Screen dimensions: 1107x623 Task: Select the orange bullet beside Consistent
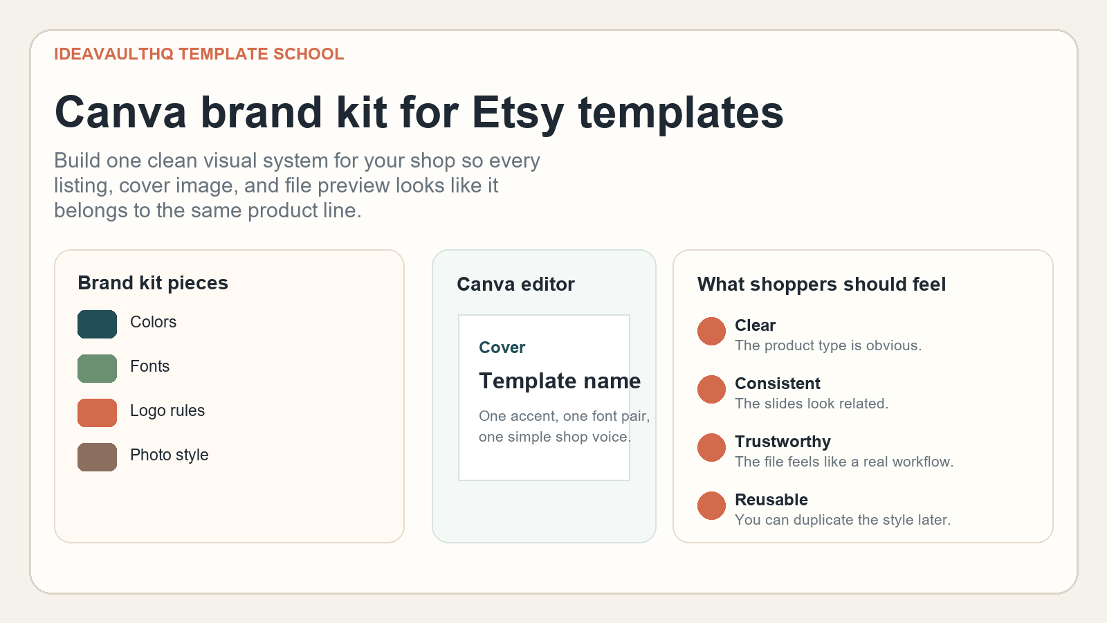[711, 389]
